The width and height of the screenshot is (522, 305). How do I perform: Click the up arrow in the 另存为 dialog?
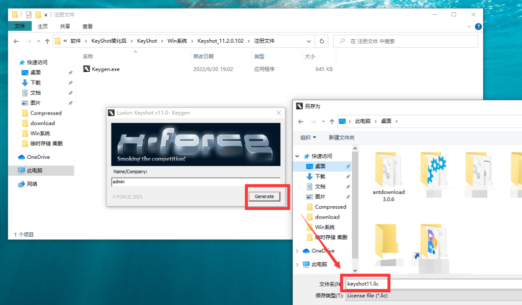(x=332, y=122)
